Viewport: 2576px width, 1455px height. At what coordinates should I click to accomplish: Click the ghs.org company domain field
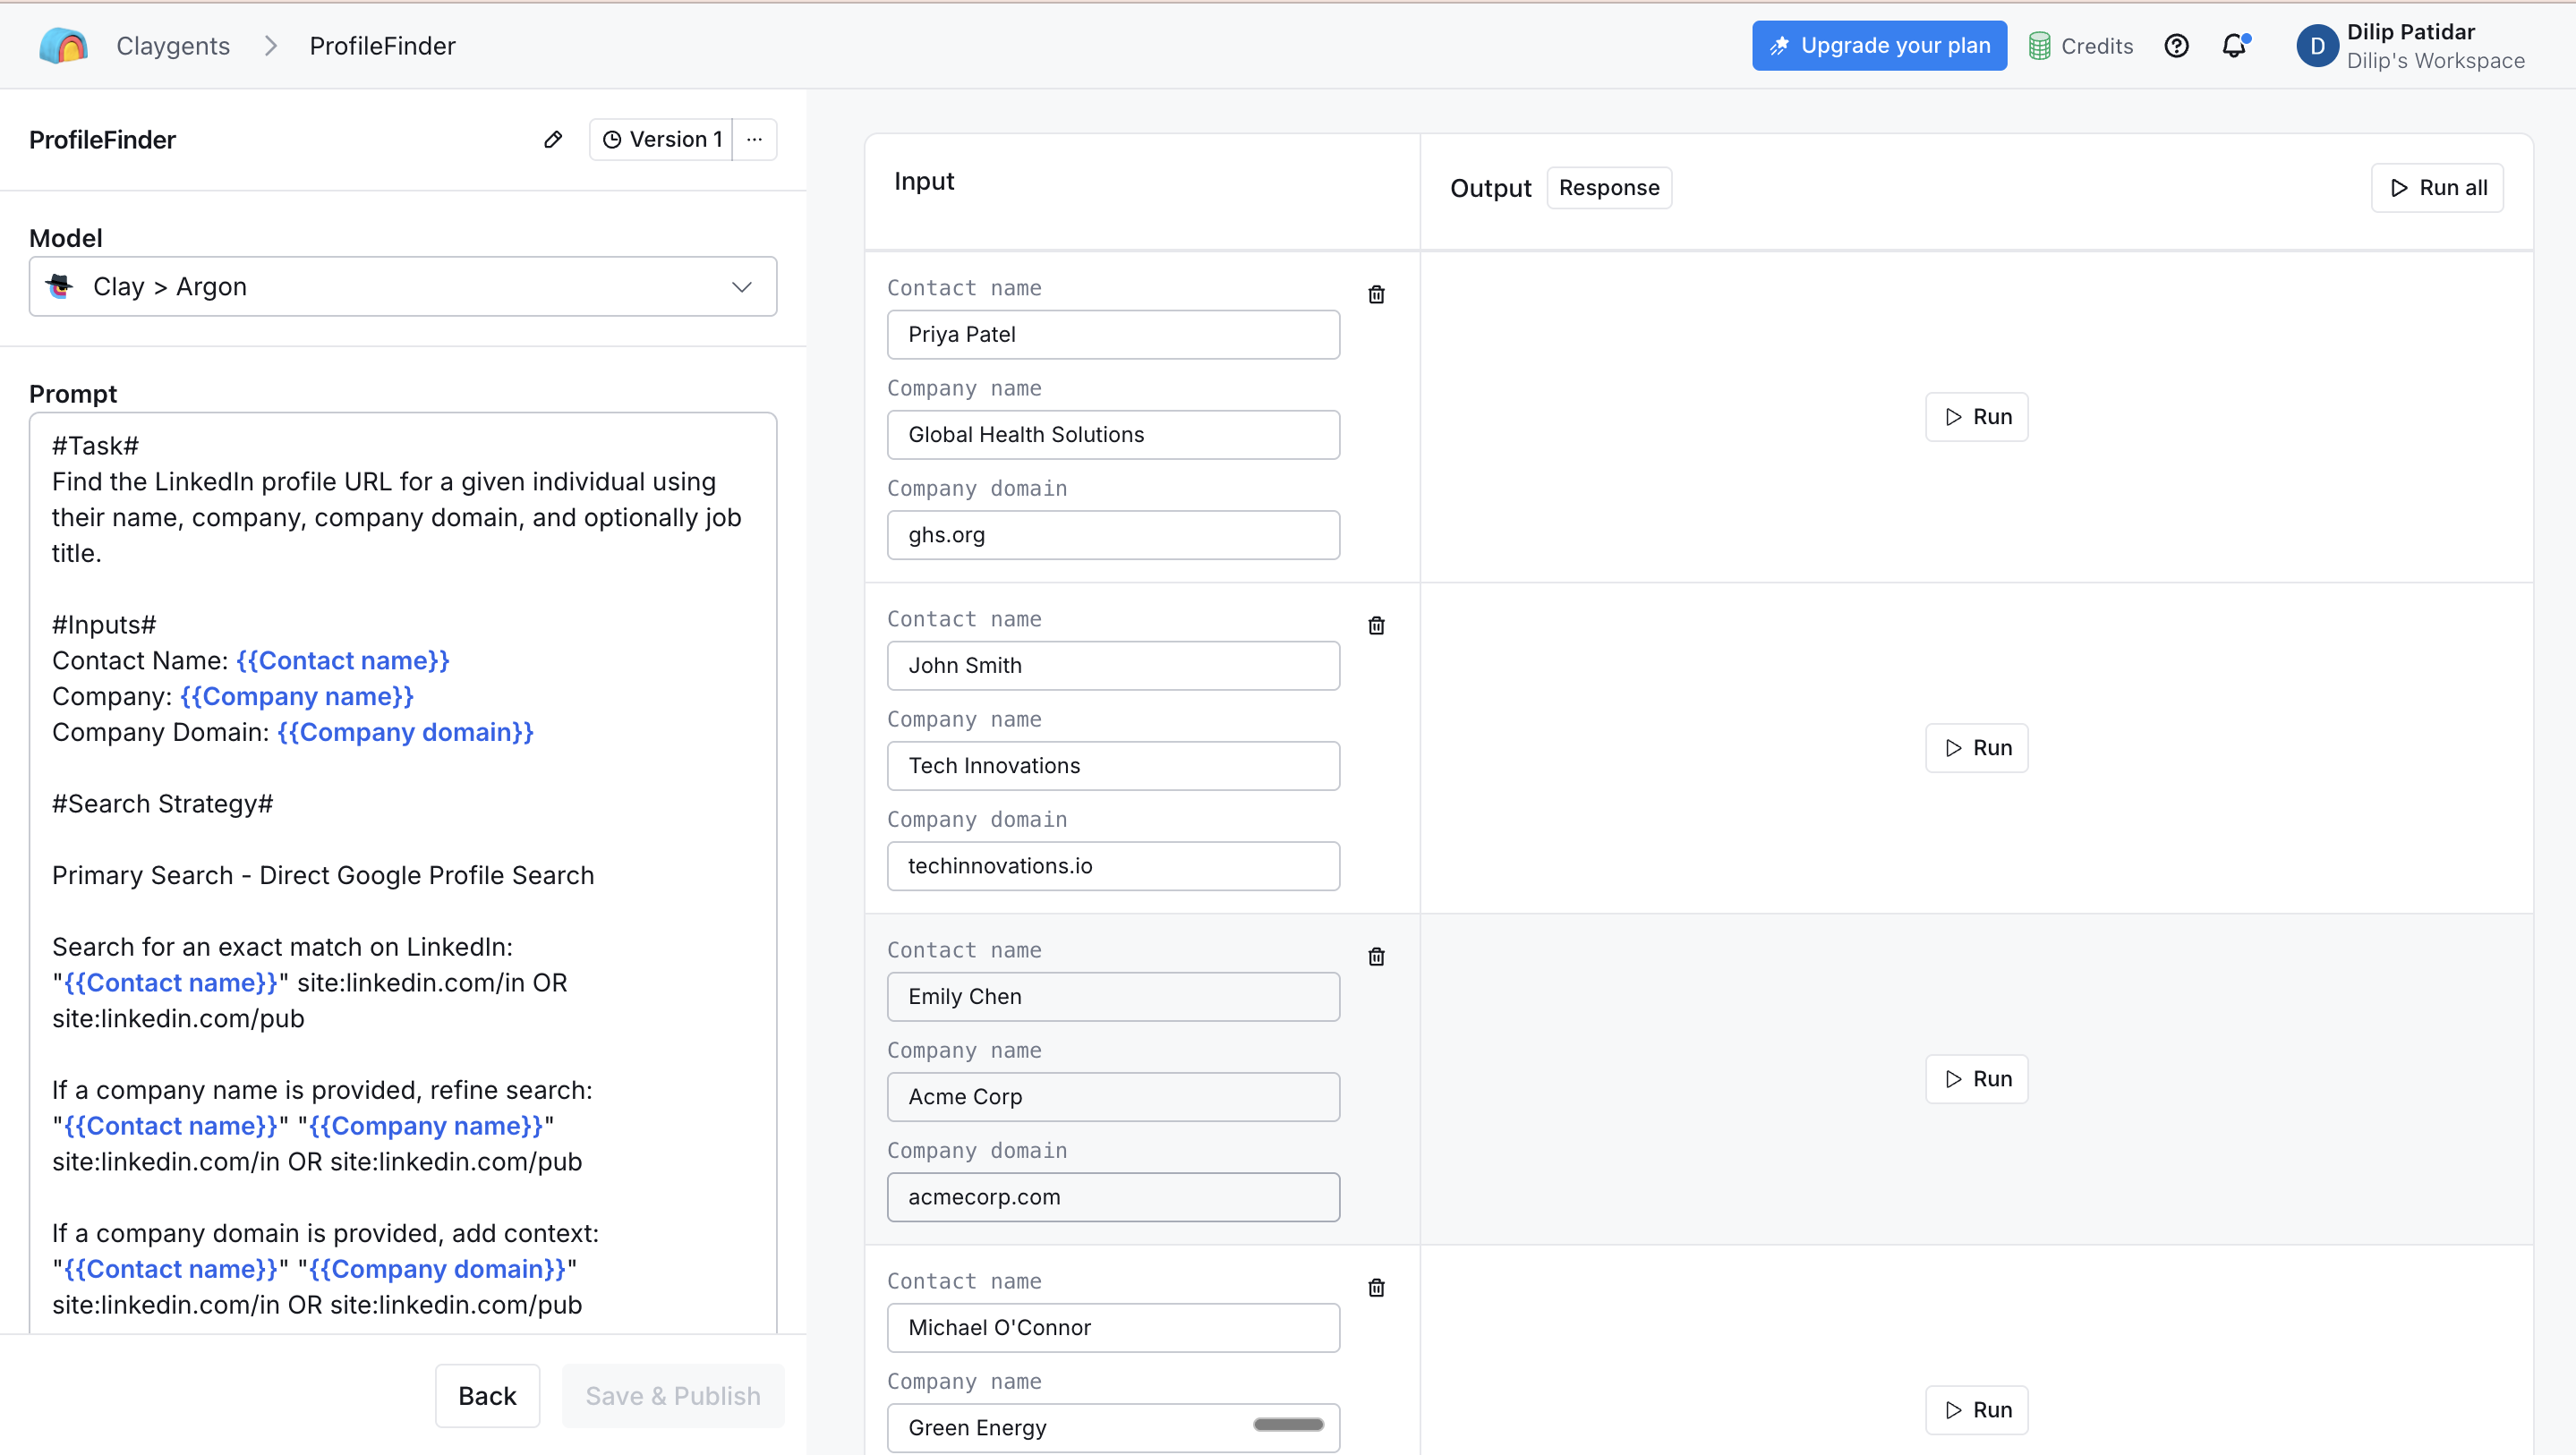pos(1113,535)
